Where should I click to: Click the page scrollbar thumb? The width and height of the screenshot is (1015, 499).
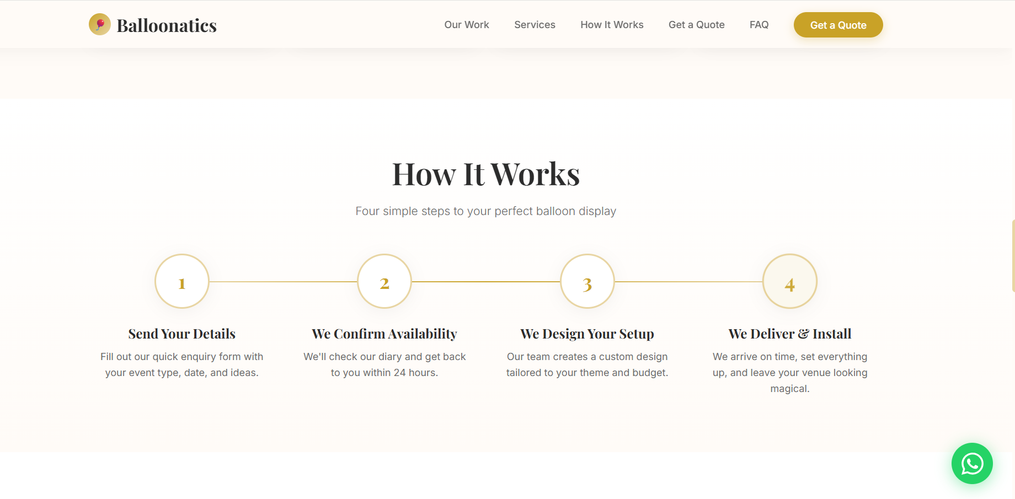coord(1013,255)
